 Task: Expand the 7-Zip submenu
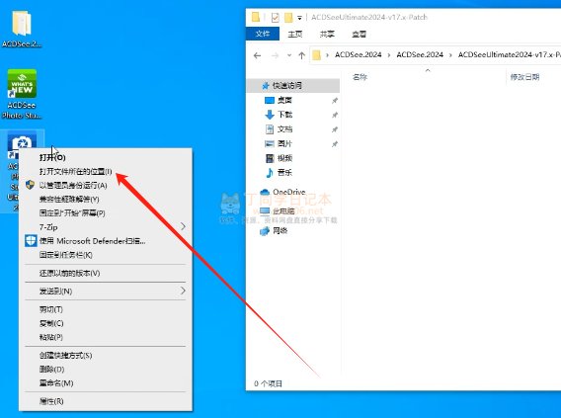[x=106, y=227]
